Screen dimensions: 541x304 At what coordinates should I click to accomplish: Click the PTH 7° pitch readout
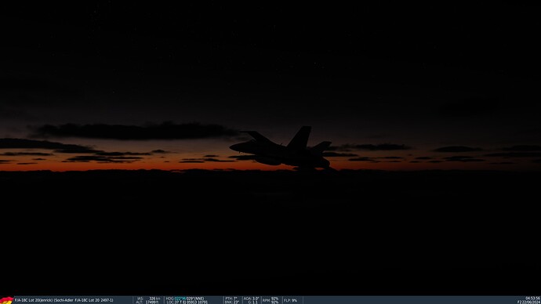pyautogui.click(x=231, y=299)
